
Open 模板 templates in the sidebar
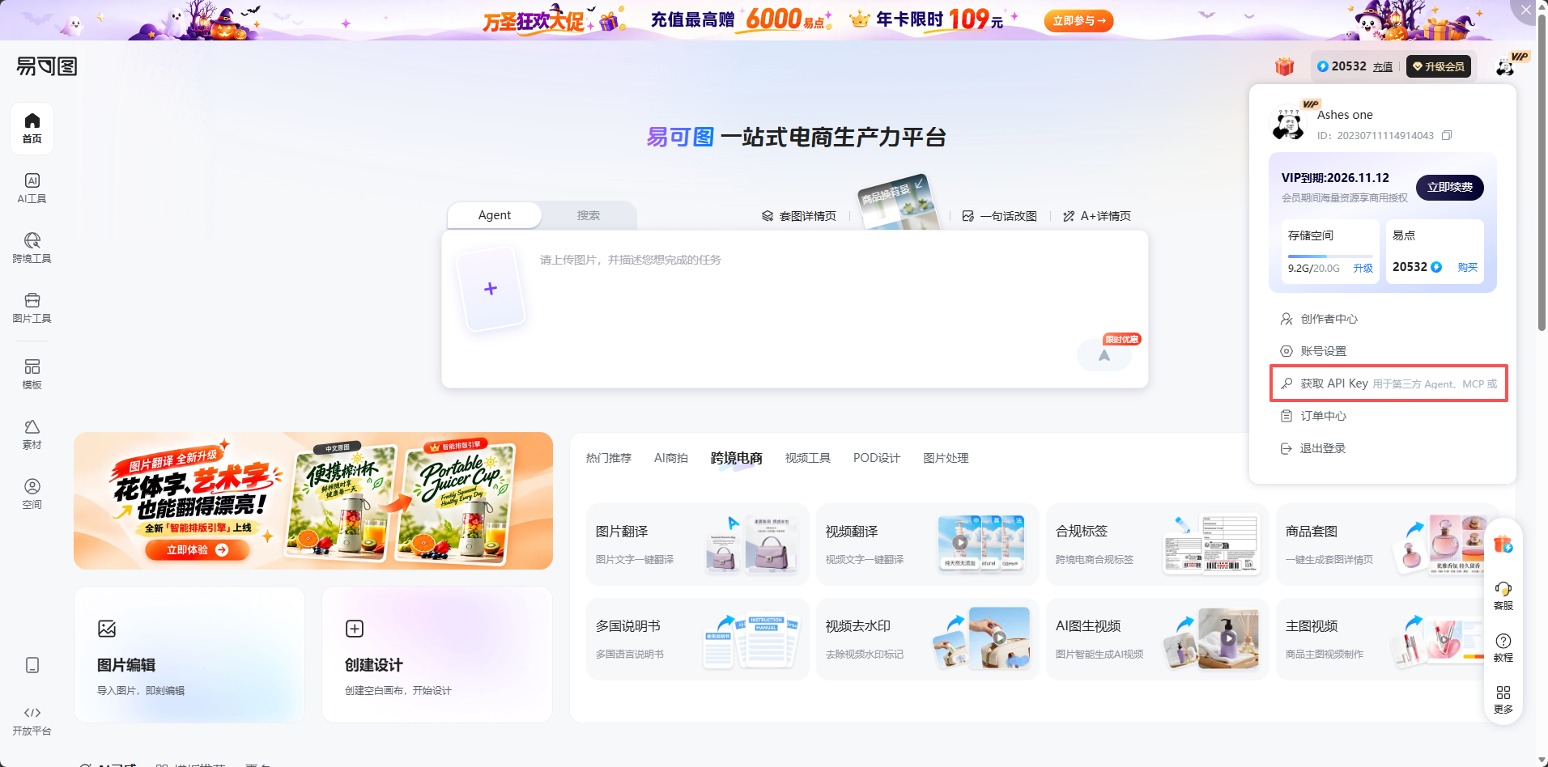pos(32,375)
